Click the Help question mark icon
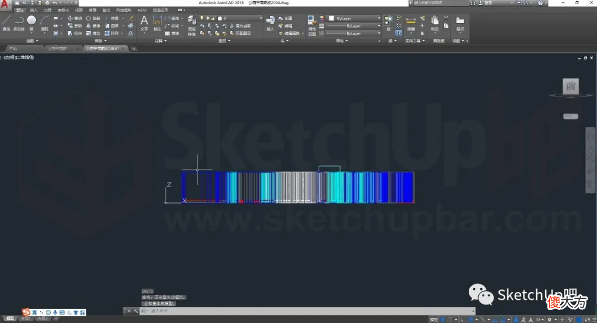 (x=540, y=3)
